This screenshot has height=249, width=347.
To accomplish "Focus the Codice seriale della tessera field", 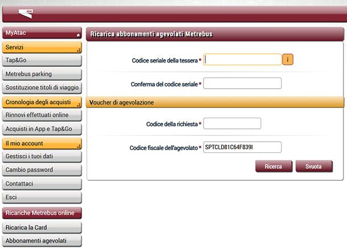I will [242, 60].
